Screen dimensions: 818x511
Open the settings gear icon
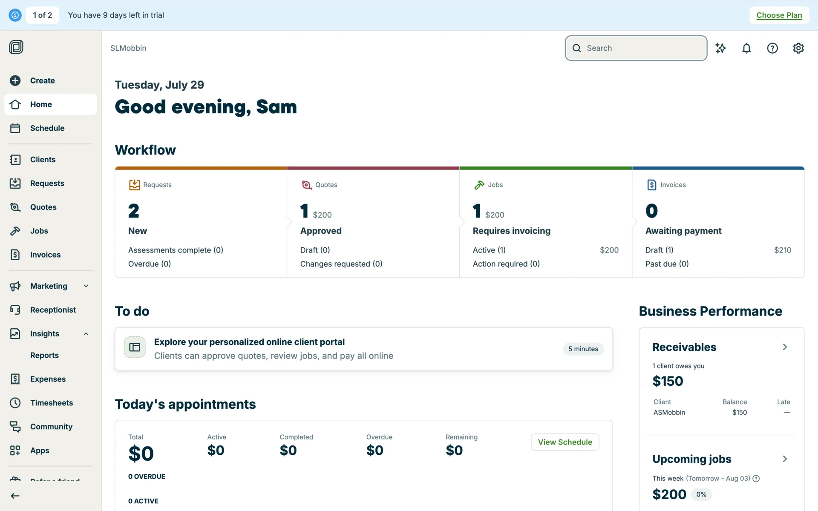tap(798, 48)
